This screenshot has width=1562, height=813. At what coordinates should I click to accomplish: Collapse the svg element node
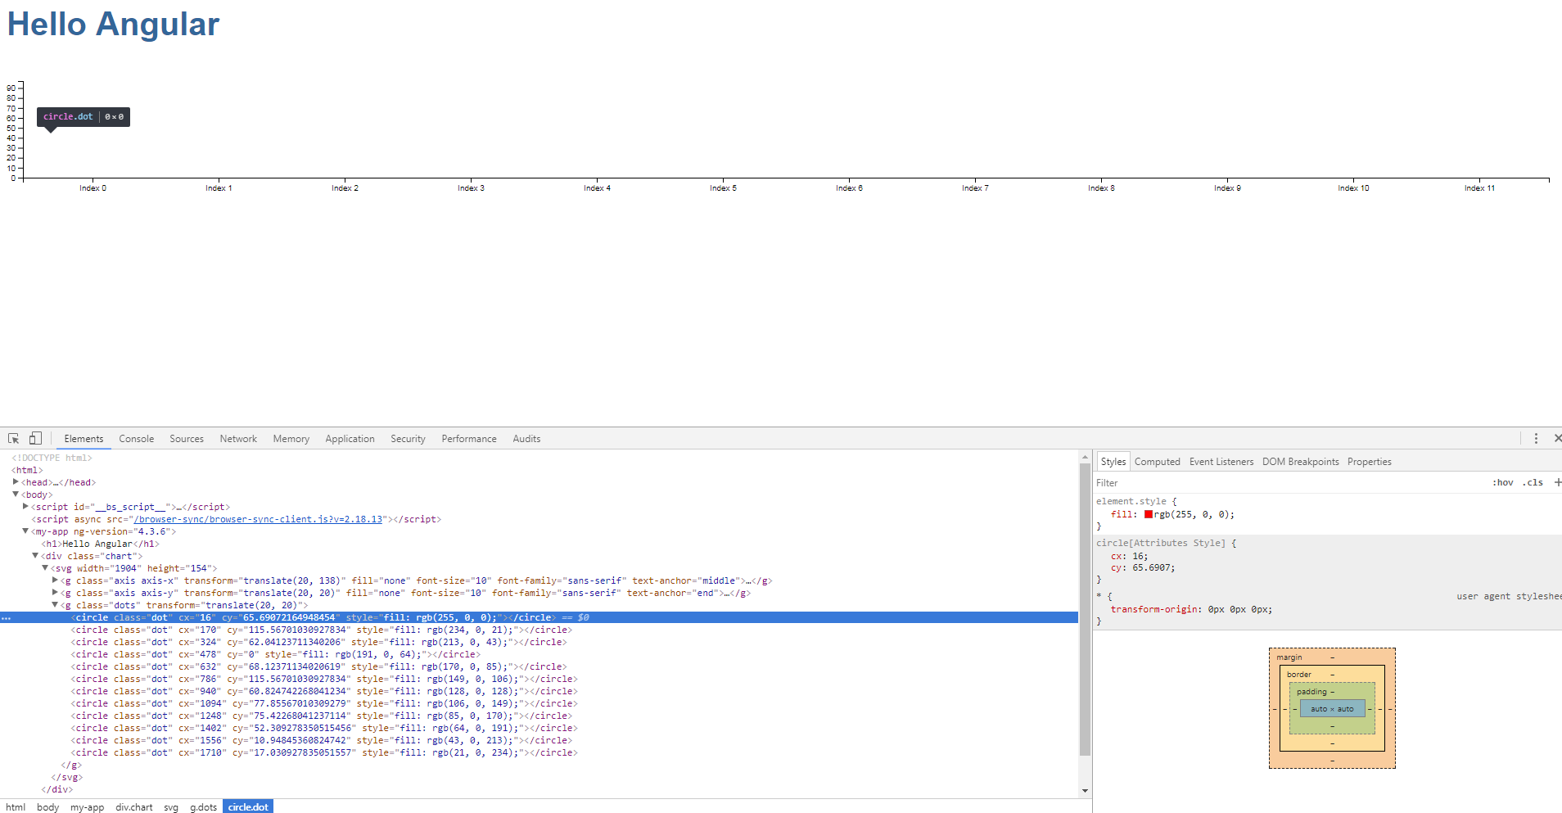coord(45,568)
